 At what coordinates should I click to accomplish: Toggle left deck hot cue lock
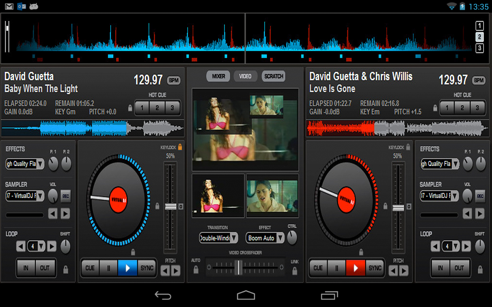pyautogui.click(x=130, y=108)
